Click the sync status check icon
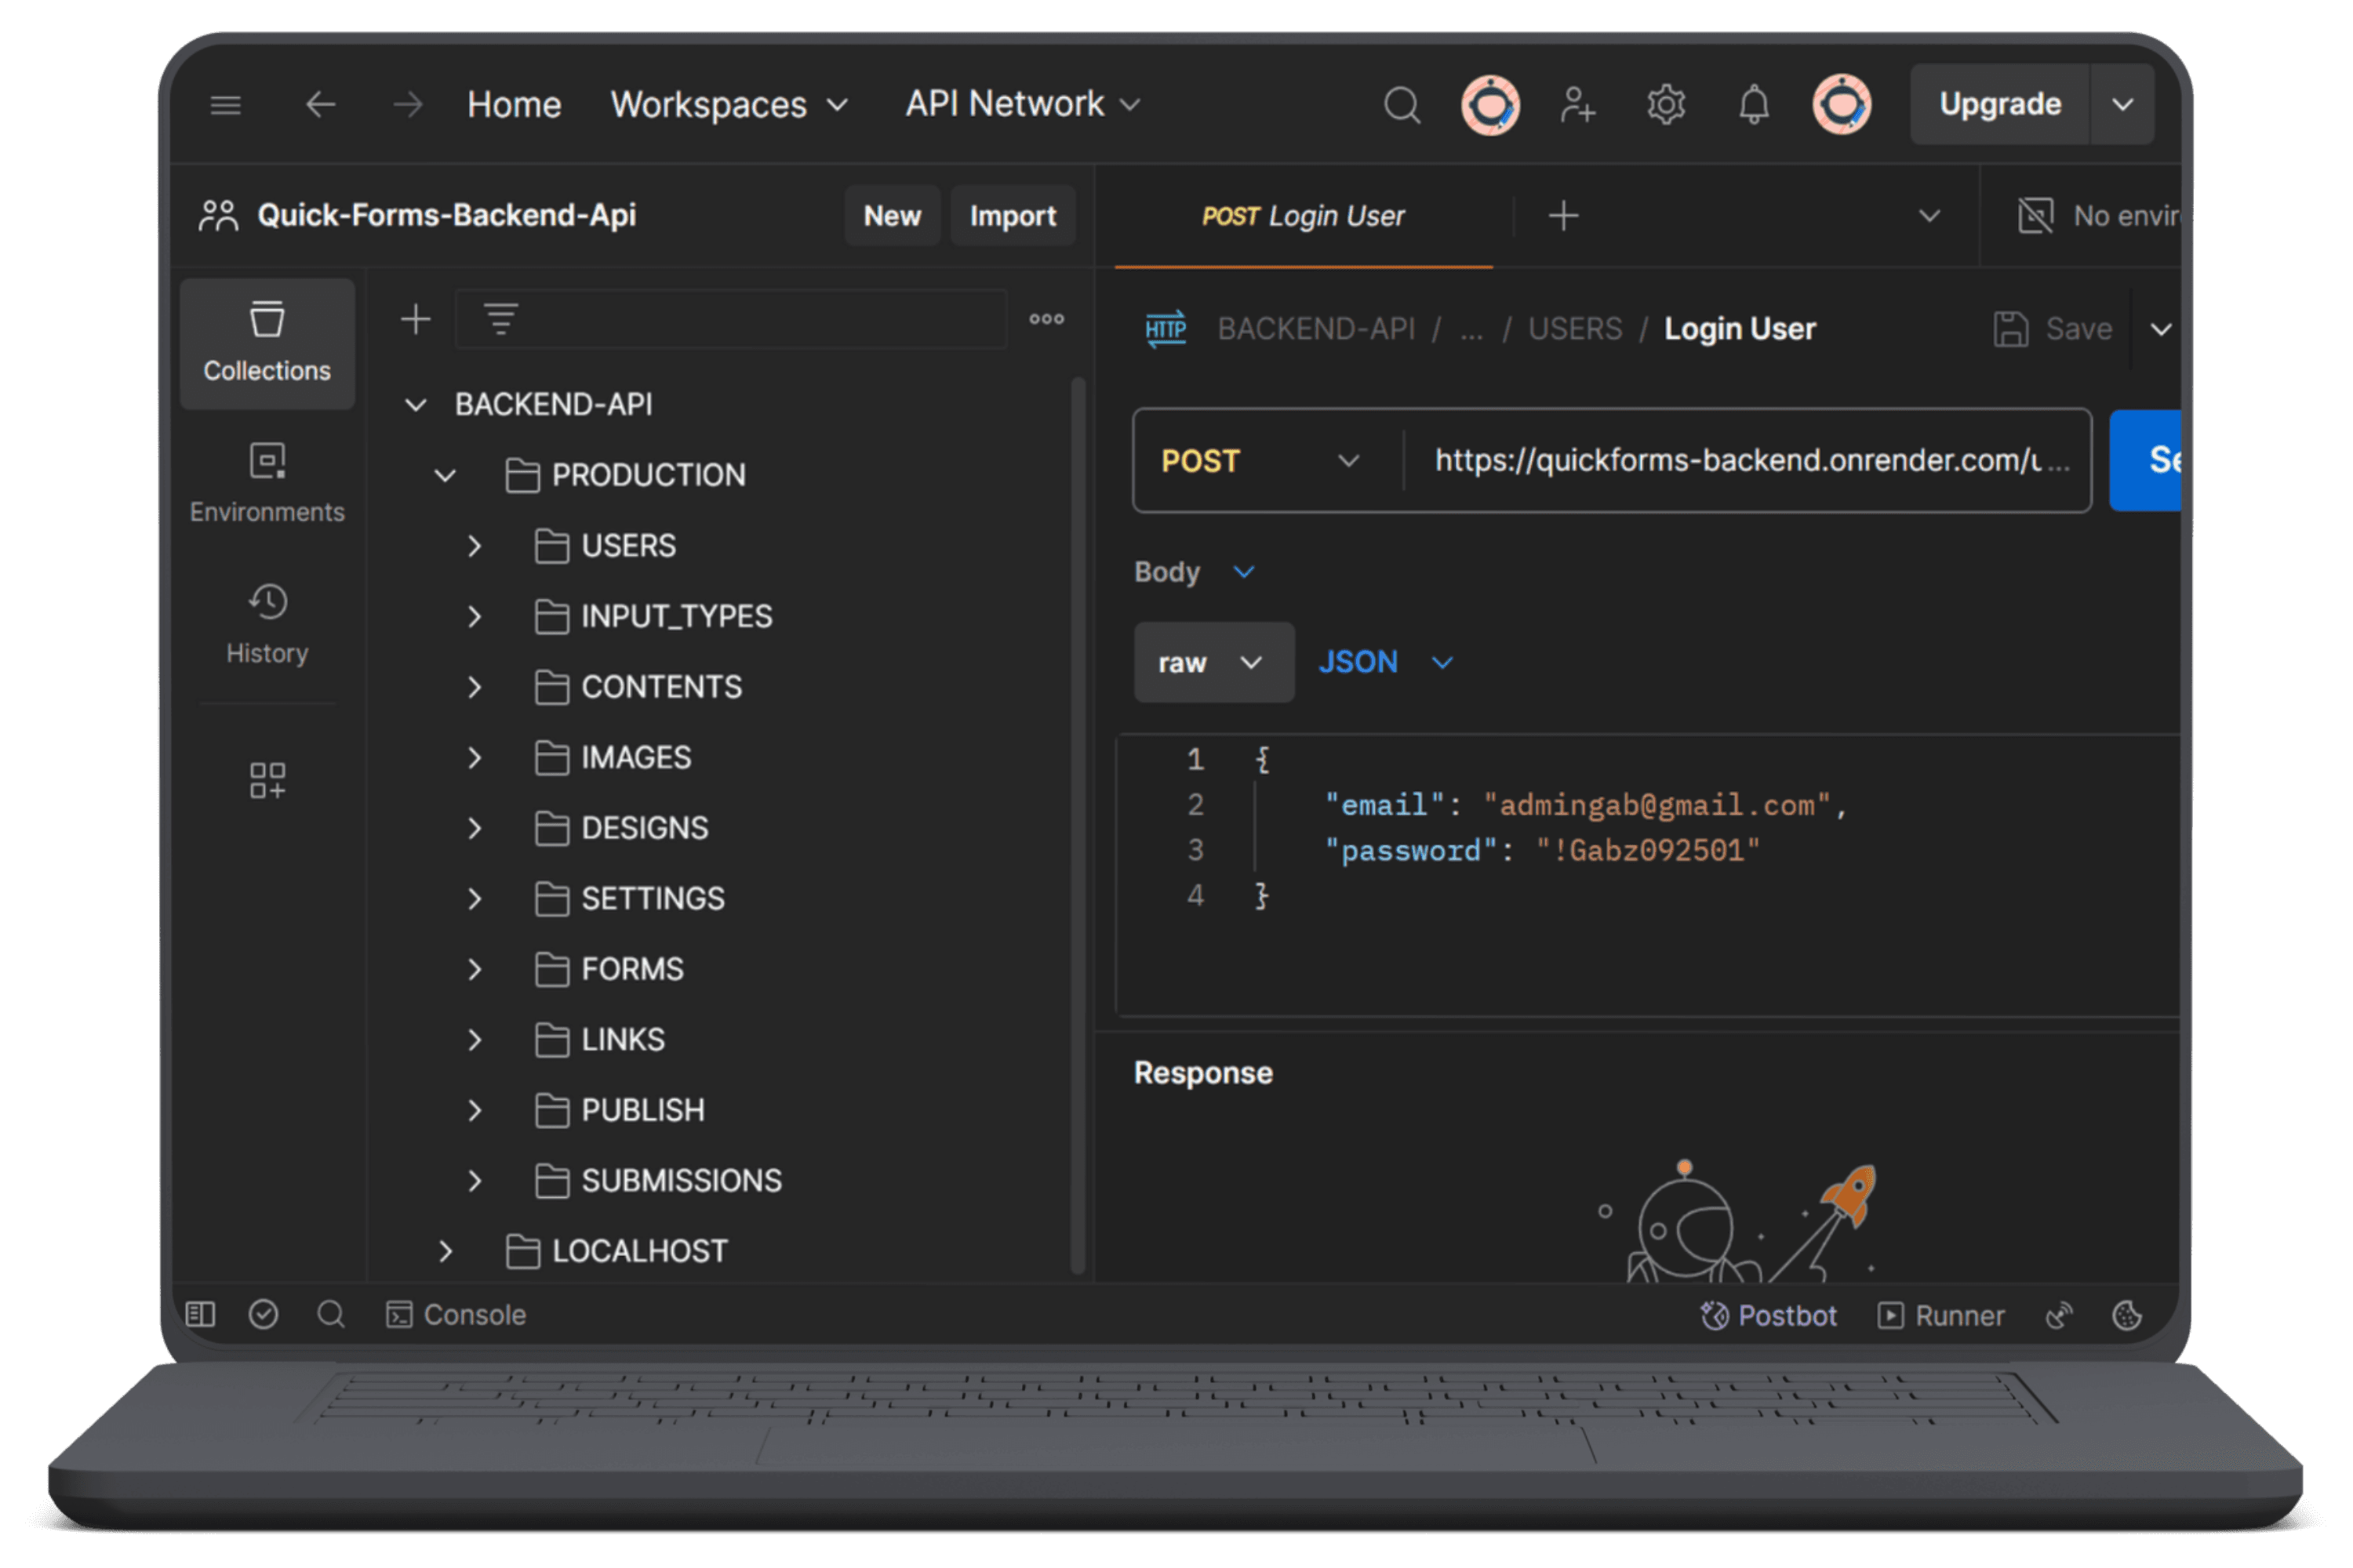This screenshot has width=2353, height=1568. pyautogui.click(x=263, y=1315)
